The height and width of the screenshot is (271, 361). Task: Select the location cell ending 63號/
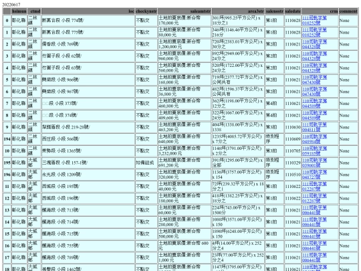click(x=88, y=68)
